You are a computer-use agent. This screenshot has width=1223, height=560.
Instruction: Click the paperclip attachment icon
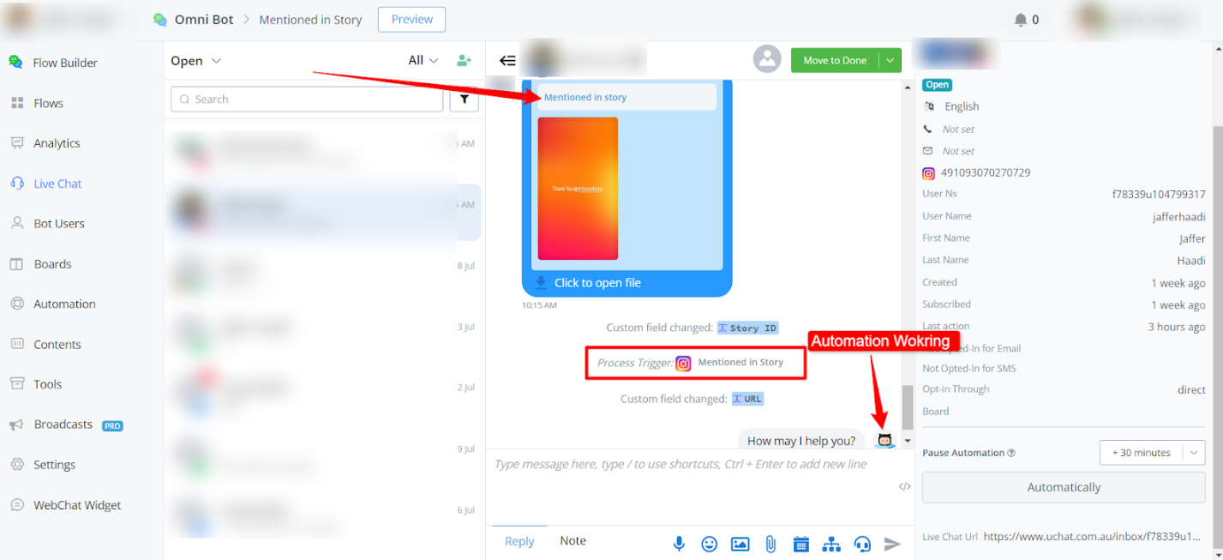(770, 544)
